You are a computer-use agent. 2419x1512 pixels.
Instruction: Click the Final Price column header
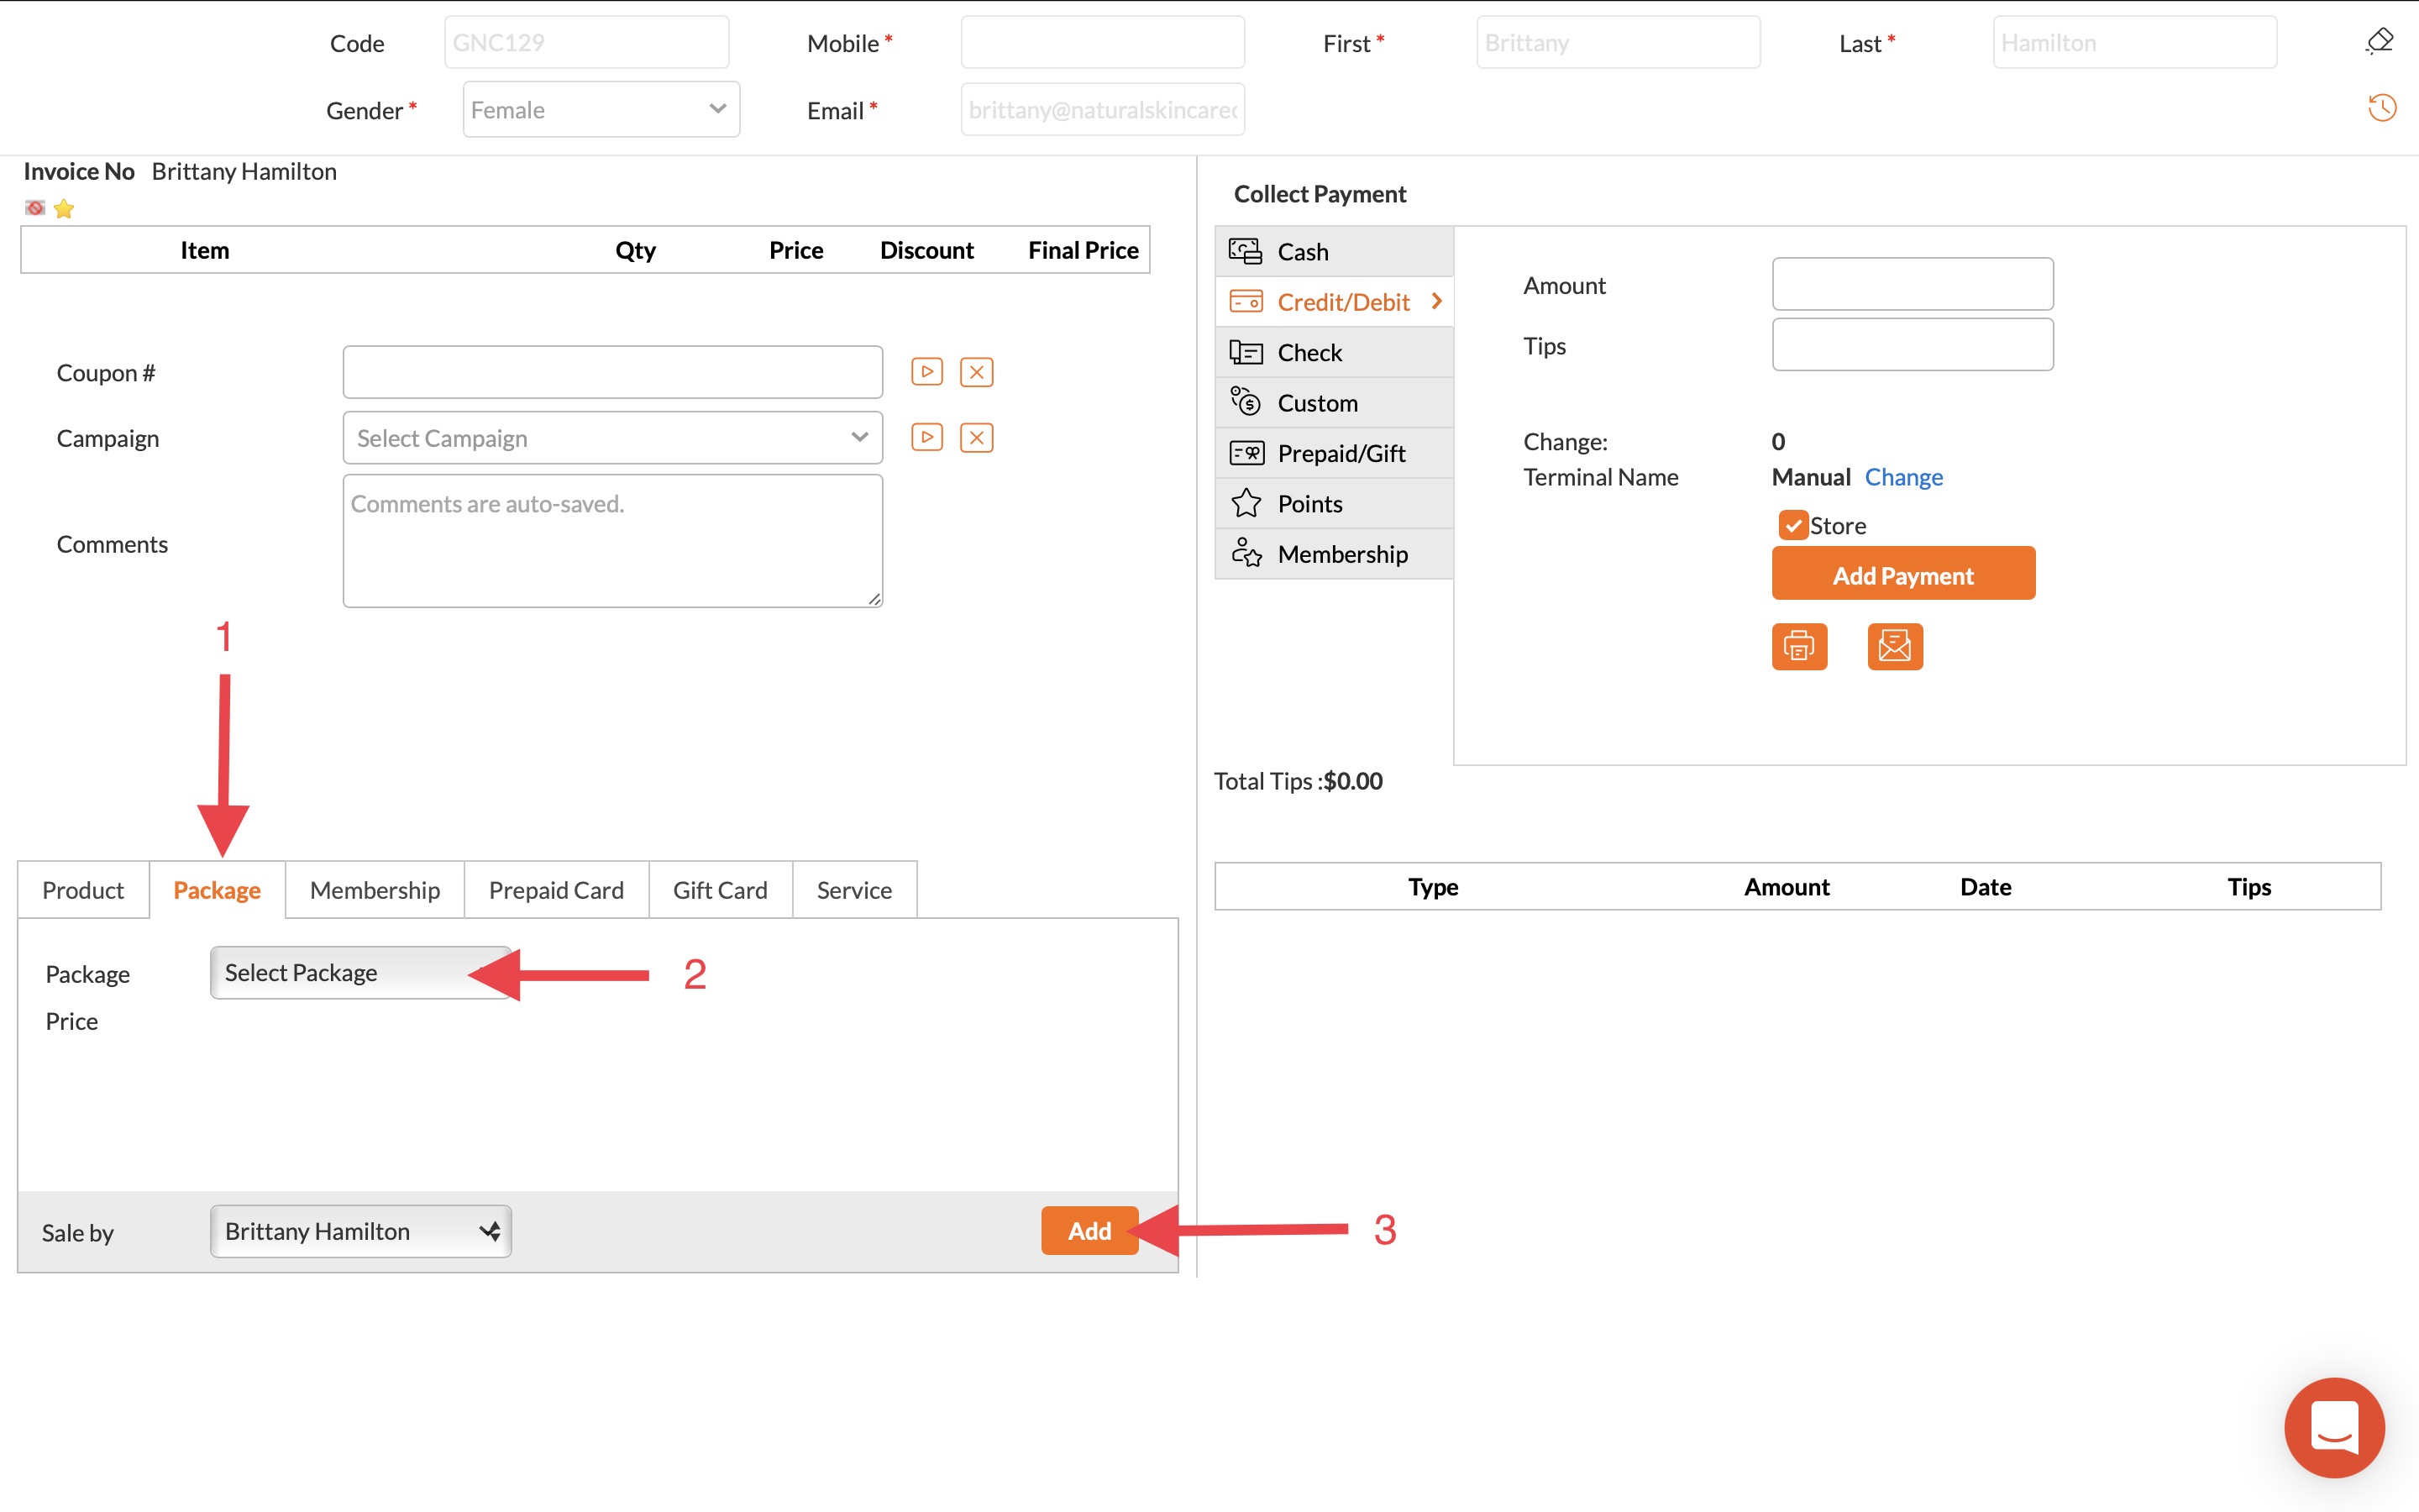[1083, 250]
